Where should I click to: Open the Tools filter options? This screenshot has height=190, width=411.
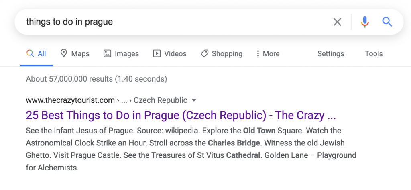click(x=374, y=53)
